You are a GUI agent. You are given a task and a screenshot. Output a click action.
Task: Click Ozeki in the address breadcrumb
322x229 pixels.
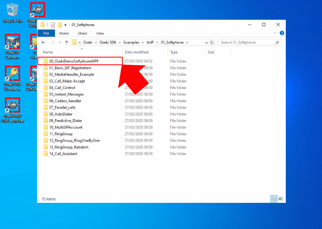pos(88,43)
